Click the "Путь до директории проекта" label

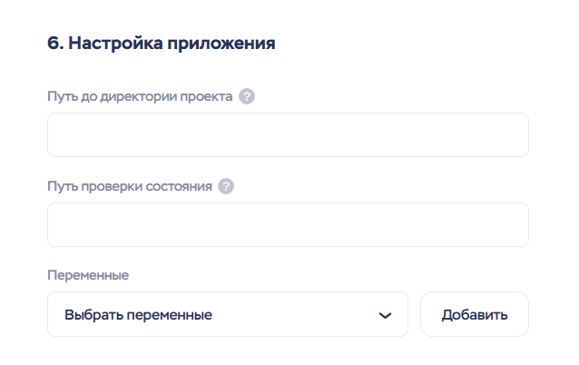point(140,96)
